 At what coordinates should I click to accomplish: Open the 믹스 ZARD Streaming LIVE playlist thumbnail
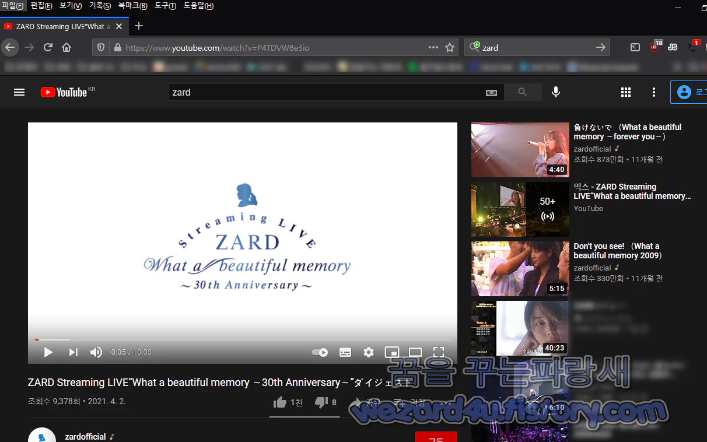tap(520, 209)
